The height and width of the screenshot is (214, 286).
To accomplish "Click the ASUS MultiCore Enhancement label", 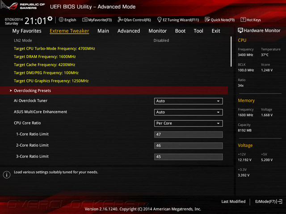I will [x=40, y=112].
